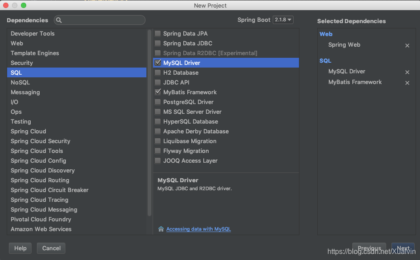
Task: Click the disabled Spring Data R2DBC checkbox
Action: pyautogui.click(x=158, y=53)
